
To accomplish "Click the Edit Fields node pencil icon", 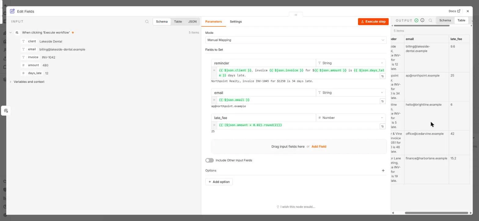I will [12, 11].
